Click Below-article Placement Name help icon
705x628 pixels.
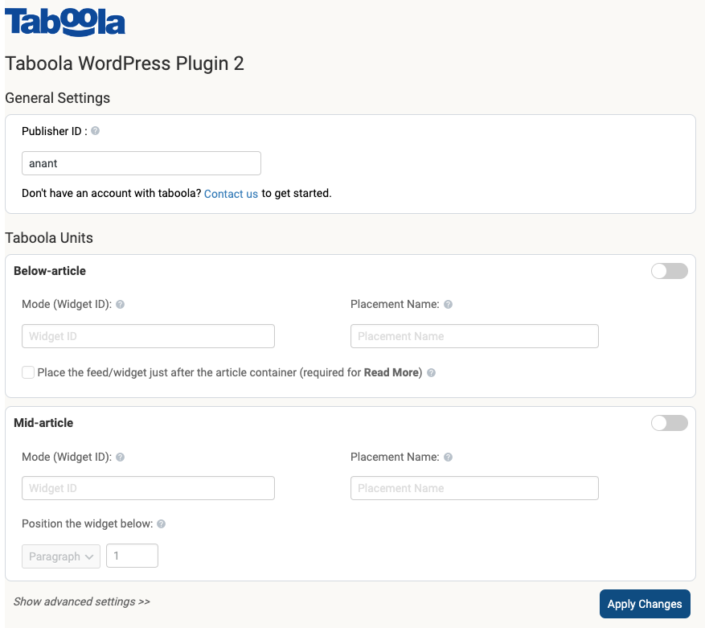click(449, 305)
